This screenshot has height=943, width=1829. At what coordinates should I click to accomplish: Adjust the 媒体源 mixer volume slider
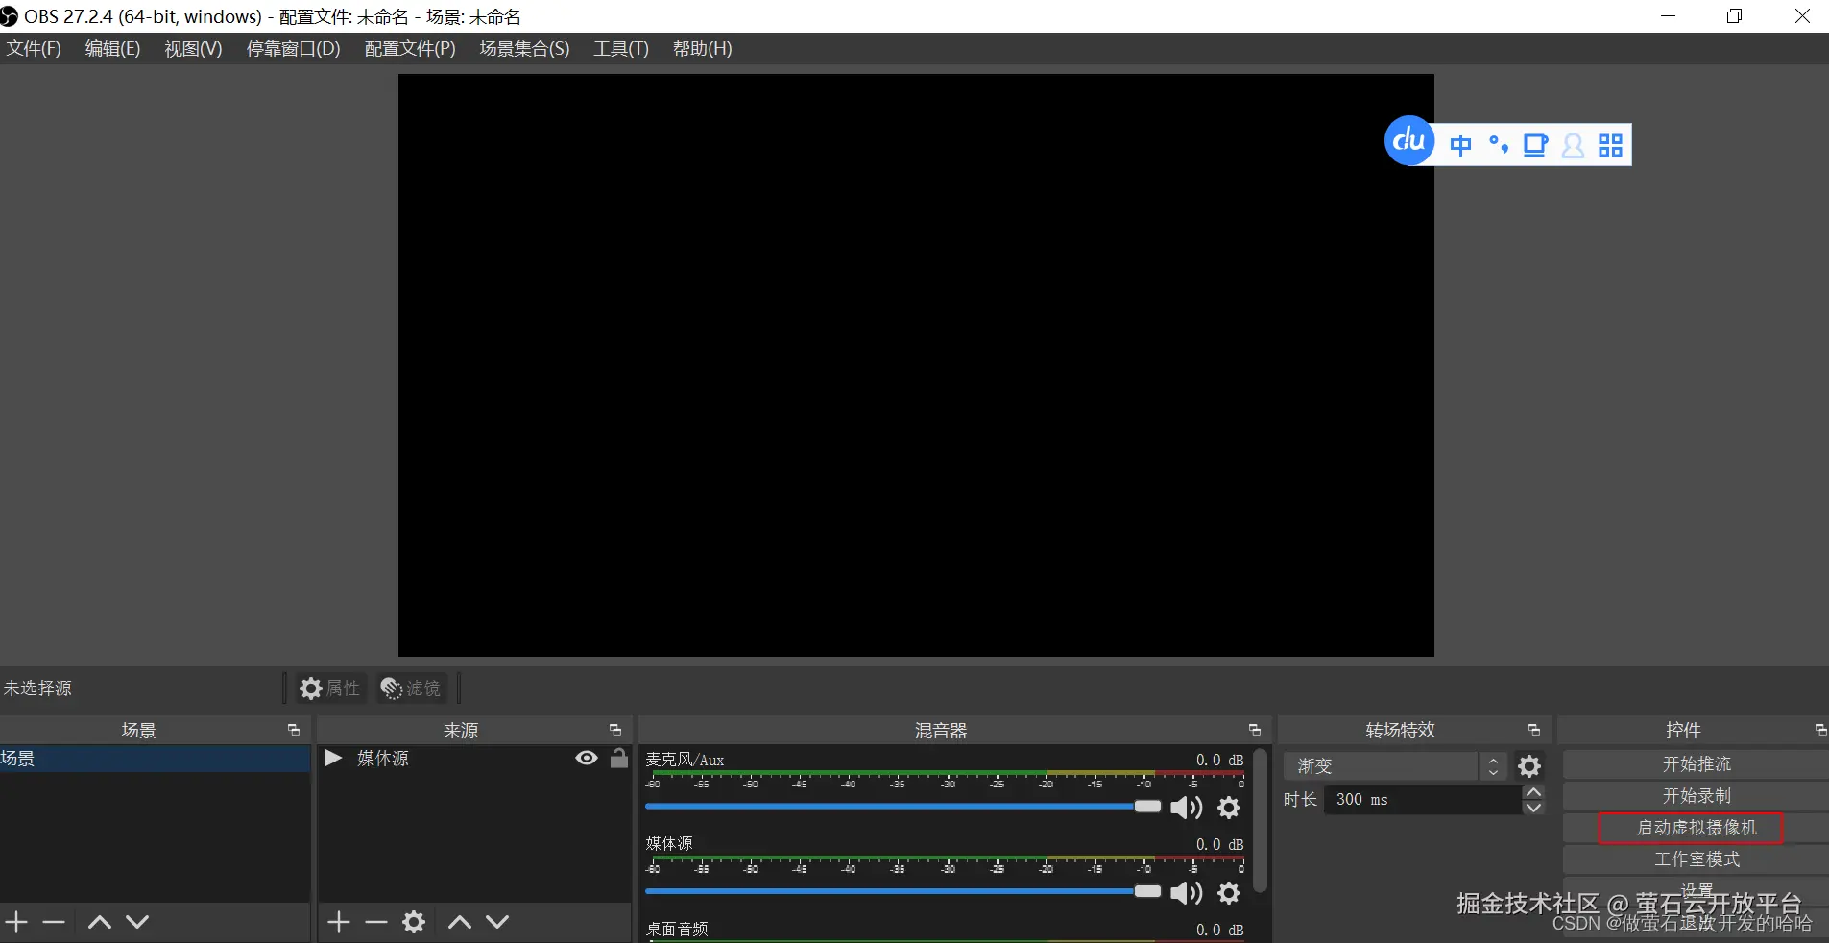point(903,892)
